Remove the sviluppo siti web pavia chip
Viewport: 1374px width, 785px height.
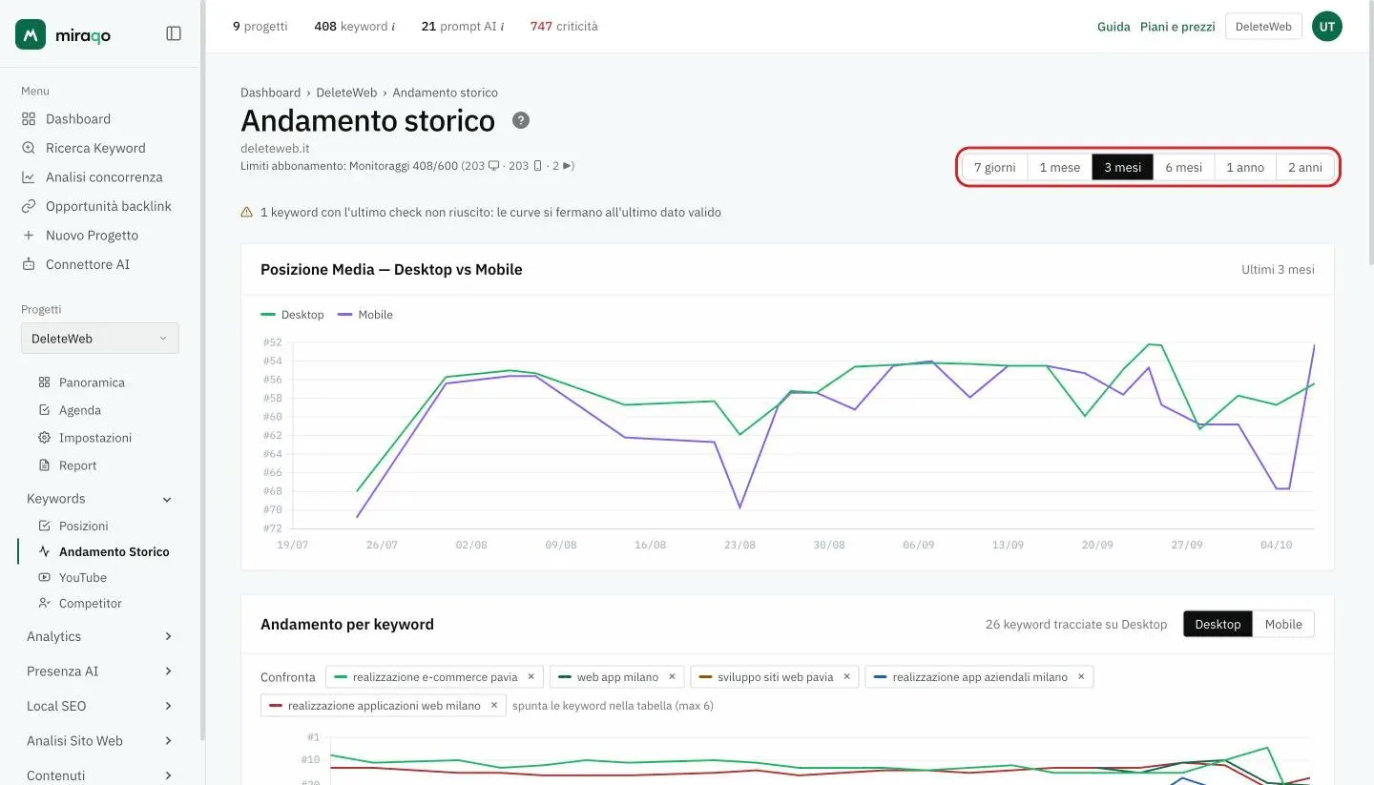click(846, 677)
